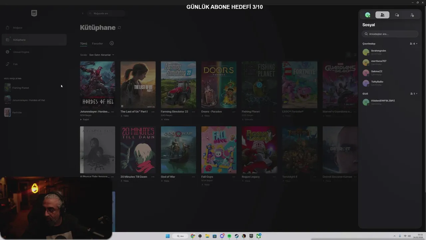Open Farming Simulator 22 cover art

(178, 85)
